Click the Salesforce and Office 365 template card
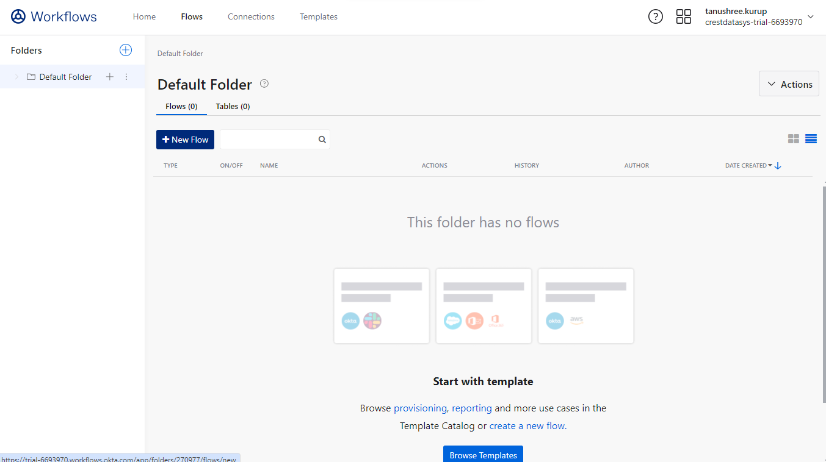 [484, 306]
